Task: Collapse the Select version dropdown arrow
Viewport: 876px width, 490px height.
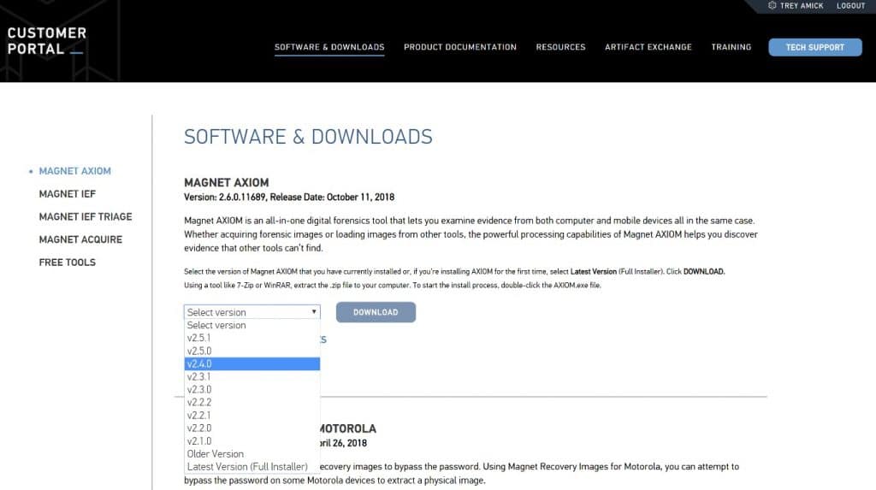Action: pos(314,312)
